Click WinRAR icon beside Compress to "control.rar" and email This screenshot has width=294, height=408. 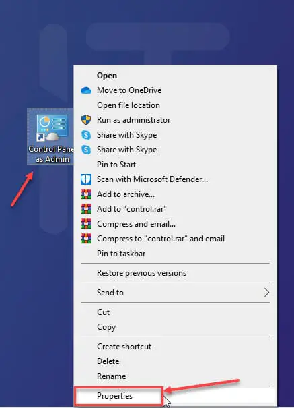pyautogui.click(x=86, y=239)
